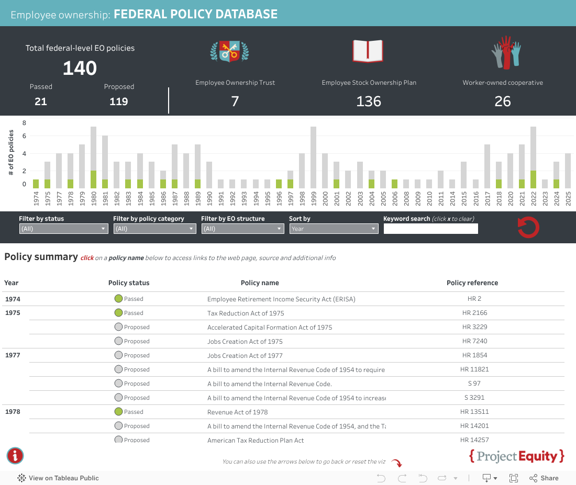Click the red reset filters arrow icon

528,228
